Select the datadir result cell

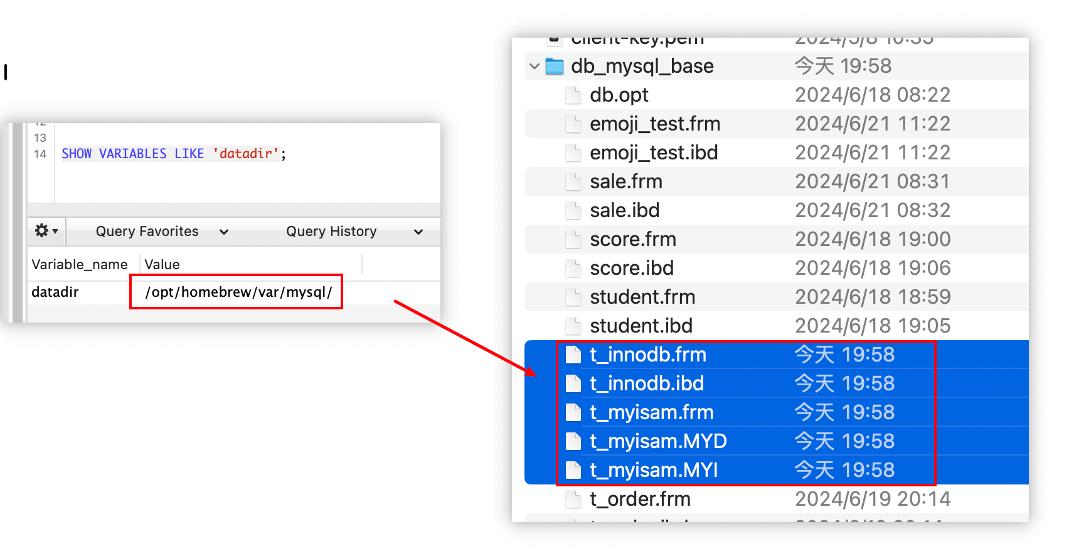click(x=55, y=292)
